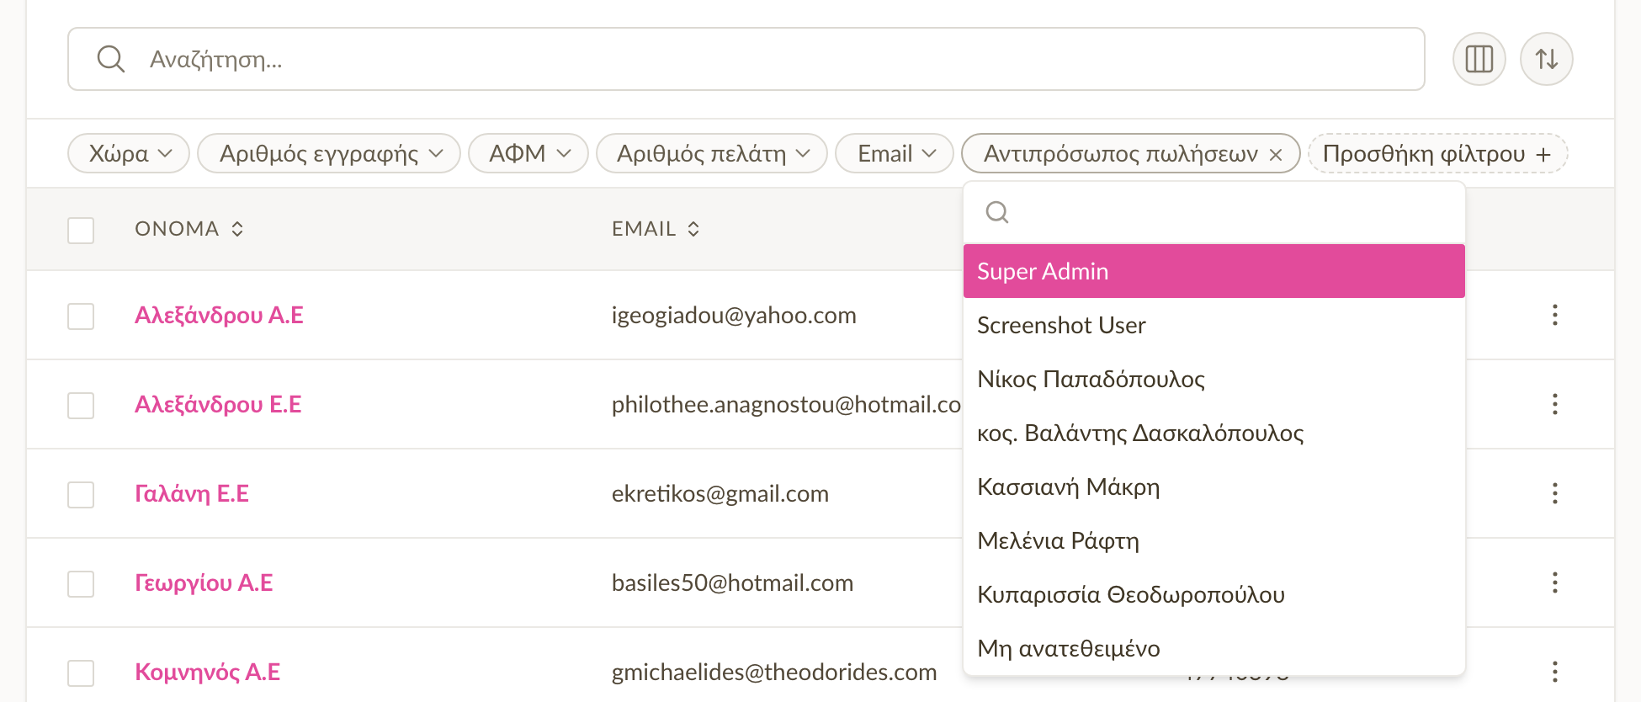Tick the select-all checkbox in the header
The width and height of the screenshot is (1641, 702).
[x=81, y=230]
